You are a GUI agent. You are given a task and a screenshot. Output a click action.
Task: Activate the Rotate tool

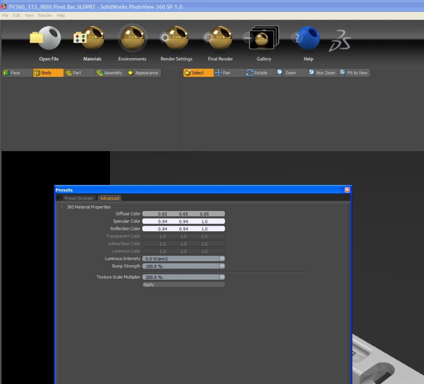pos(261,73)
